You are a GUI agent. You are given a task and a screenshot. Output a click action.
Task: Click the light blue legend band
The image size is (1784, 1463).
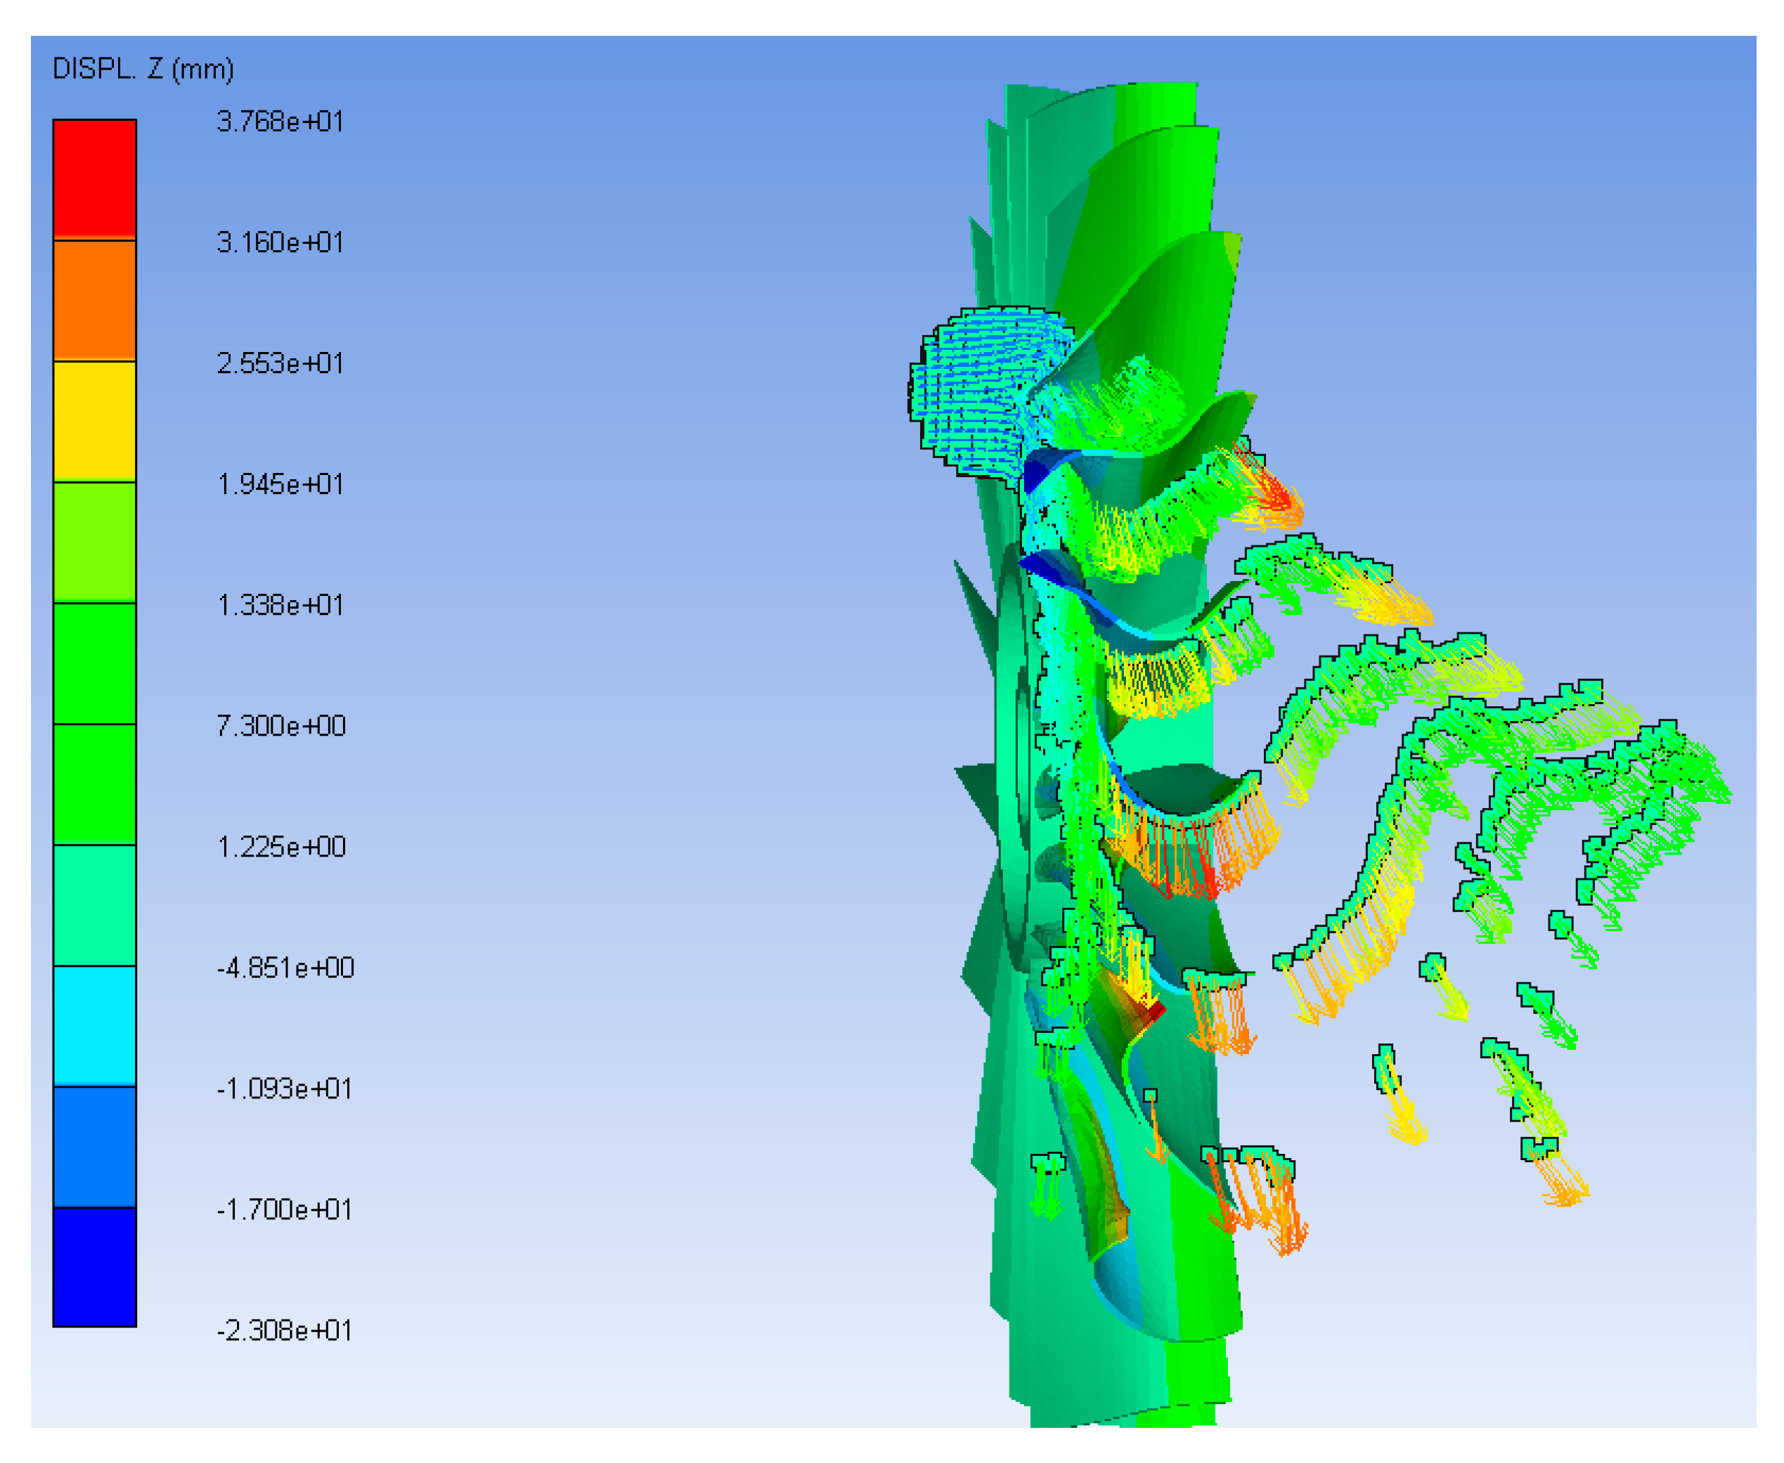(94, 1146)
